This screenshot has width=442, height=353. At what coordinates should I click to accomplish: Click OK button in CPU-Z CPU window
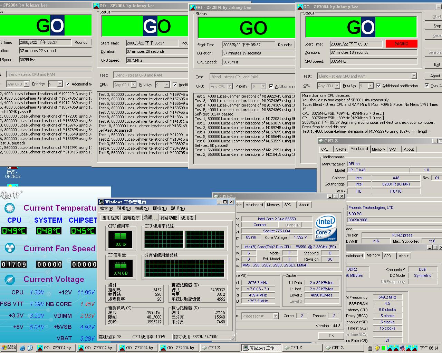click(331, 335)
